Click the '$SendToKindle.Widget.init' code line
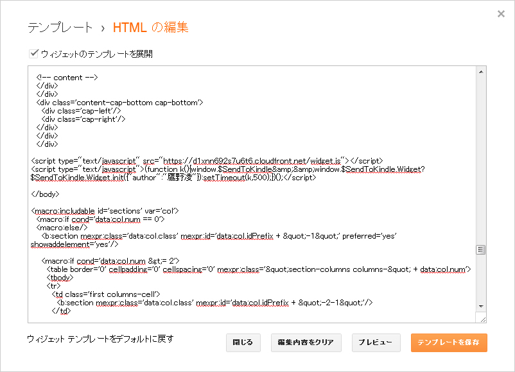Screen dimensions: 515x372 (x=173, y=178)
